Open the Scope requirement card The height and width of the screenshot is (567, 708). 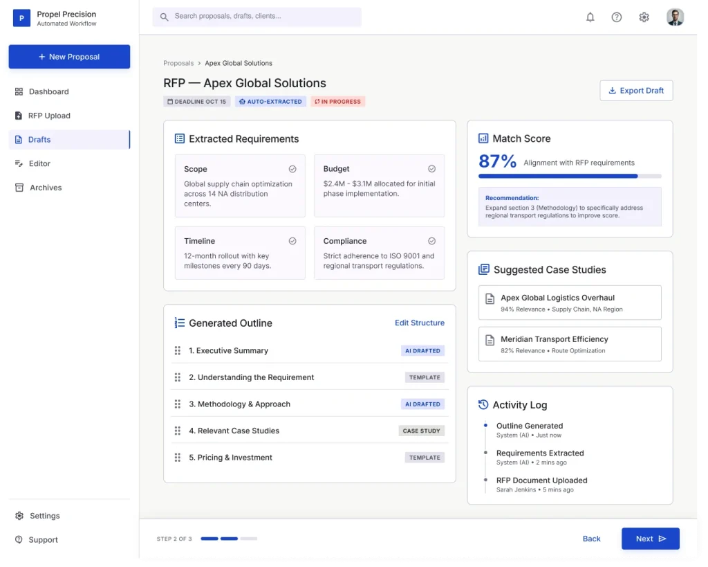pos(240,186)
